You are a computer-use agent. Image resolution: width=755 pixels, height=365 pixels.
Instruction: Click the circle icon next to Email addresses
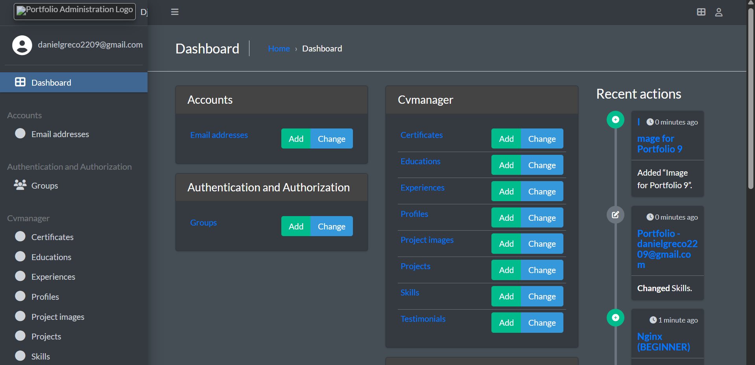click(20, 133)
